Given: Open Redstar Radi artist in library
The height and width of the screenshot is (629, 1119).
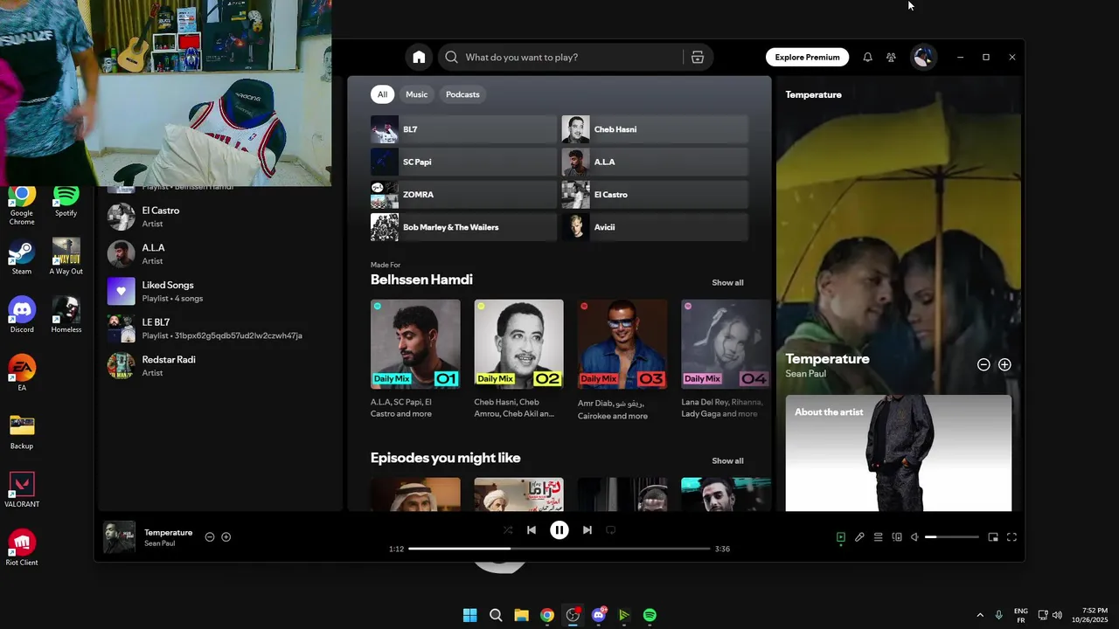Looking at the screenshot, I should click(220, 366).
